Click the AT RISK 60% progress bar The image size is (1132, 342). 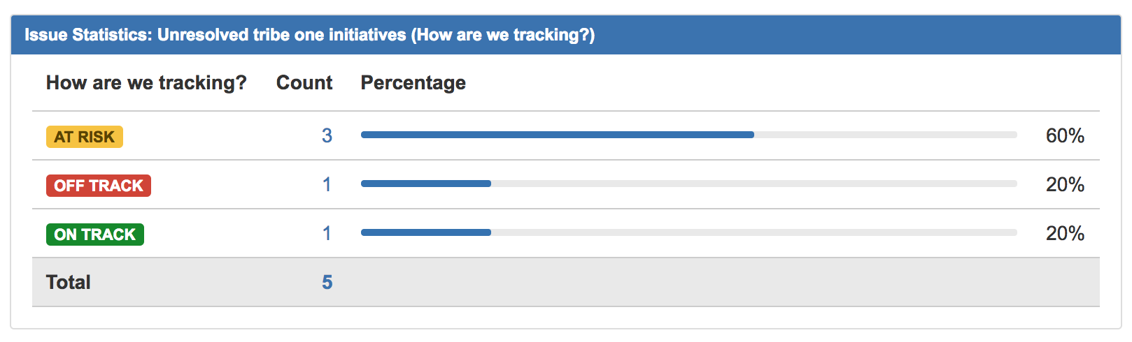click(x=689, y=135)
